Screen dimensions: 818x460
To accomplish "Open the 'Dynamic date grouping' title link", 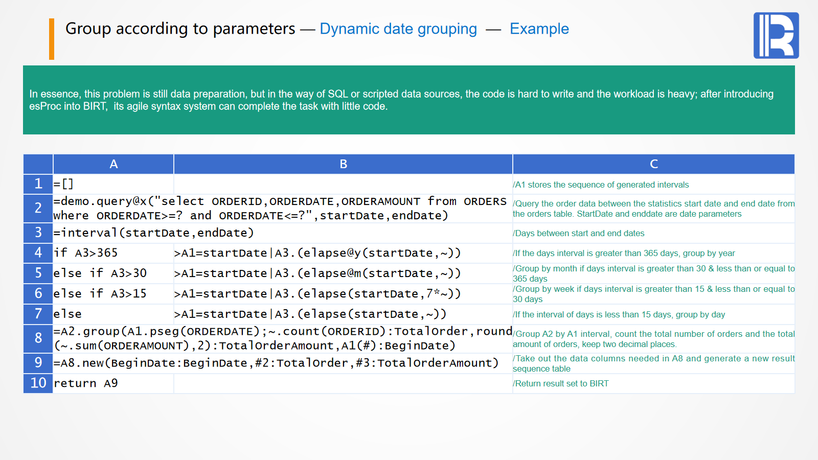I will coord(398,29).
